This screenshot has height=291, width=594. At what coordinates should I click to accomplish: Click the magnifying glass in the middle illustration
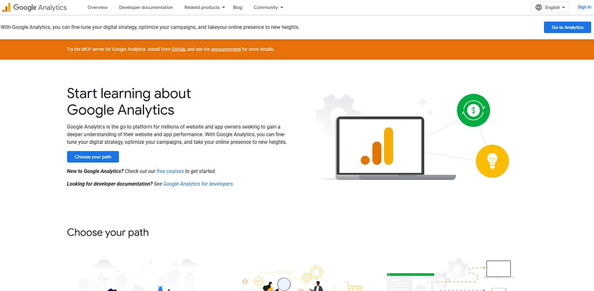[284, 285]
